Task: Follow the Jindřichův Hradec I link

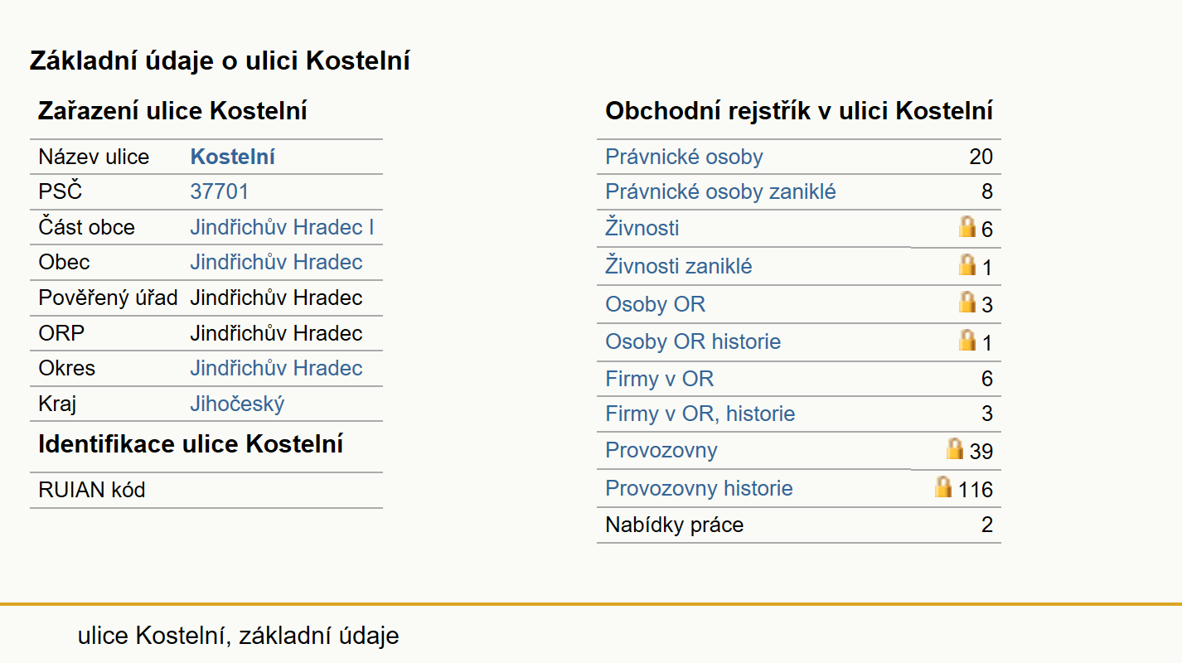Action: click(x=283, y=227)
